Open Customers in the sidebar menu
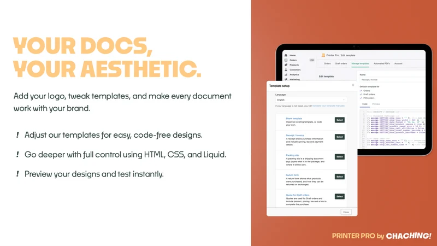The height and width of the screenshot is (246, 437). 295,70
